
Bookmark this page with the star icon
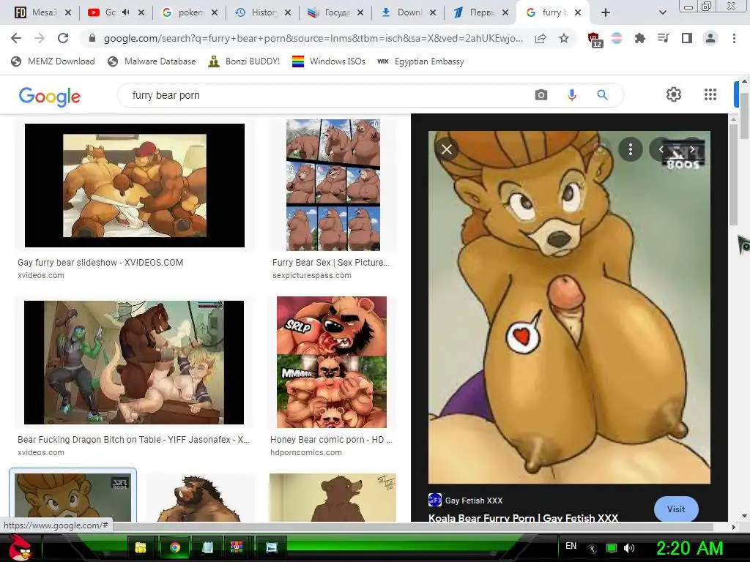564,38
